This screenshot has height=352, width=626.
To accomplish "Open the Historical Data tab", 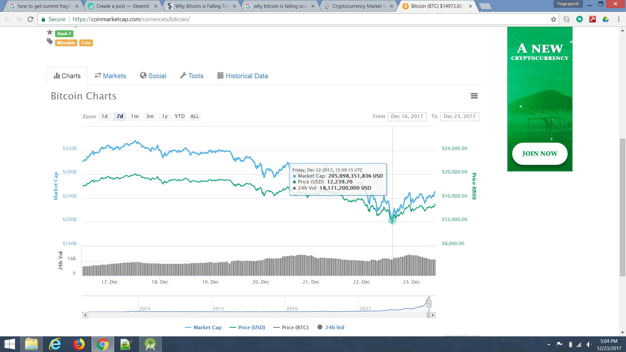I will point(243,76).
